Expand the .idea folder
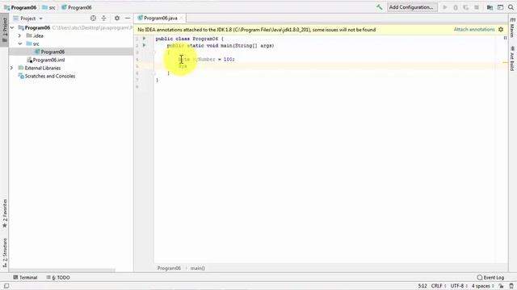517x290 pixels. [x=19, y=35]
